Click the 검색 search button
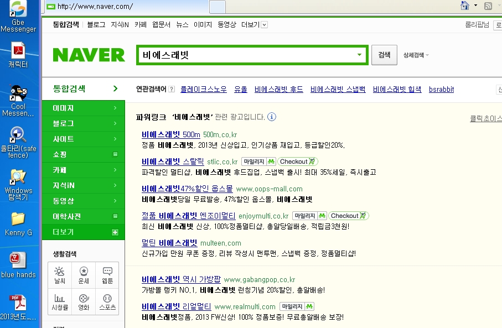502x328 pixels. (x=384, y=55)
